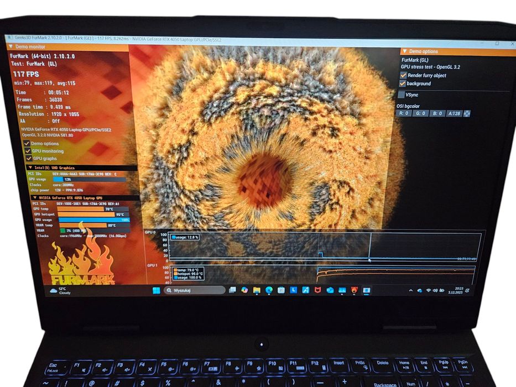Viewport: 516px width, 387px height.
Task: Collapse the Intel(R) UHD Graphics section
Action: tap(30, 168)
